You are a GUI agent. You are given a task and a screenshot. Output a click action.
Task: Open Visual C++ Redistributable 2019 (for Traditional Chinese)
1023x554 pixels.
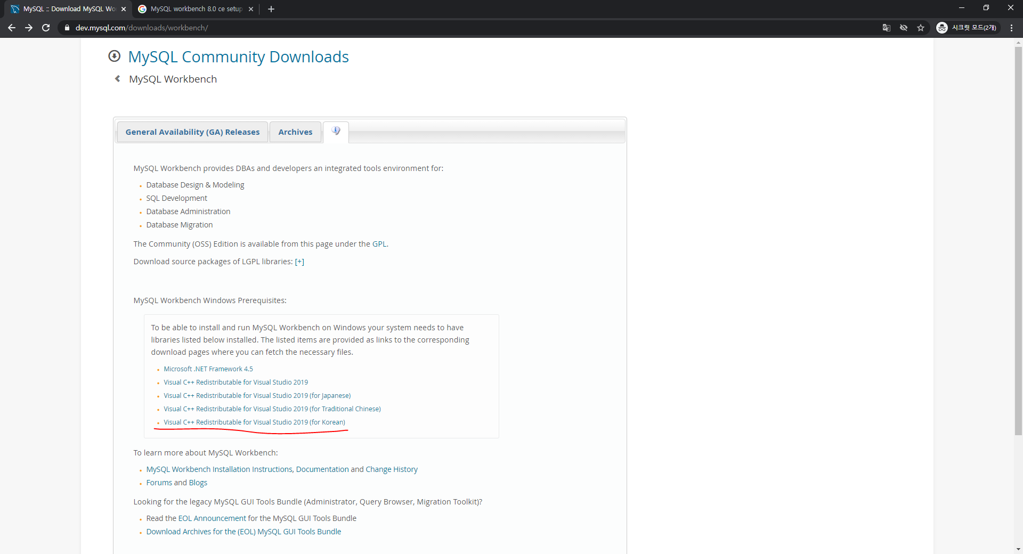pyautogui.click(x=272, y=409)
